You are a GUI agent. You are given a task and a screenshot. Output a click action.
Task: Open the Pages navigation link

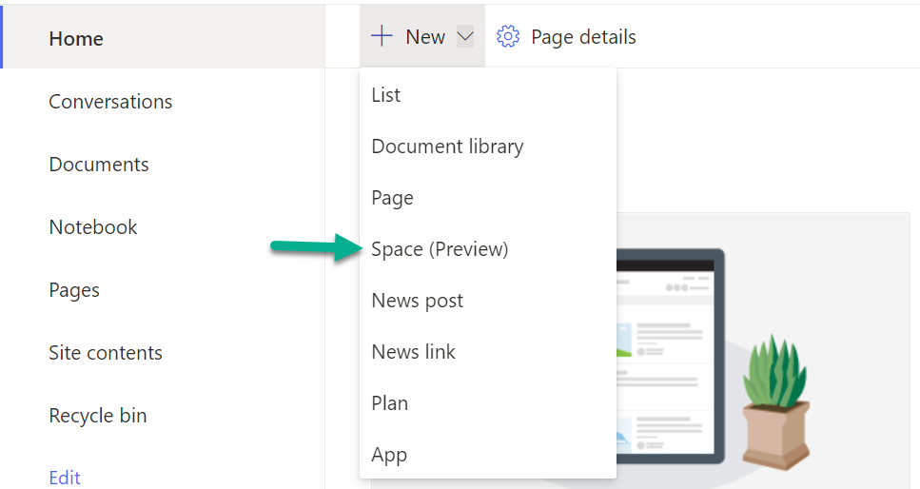(74, 290)
